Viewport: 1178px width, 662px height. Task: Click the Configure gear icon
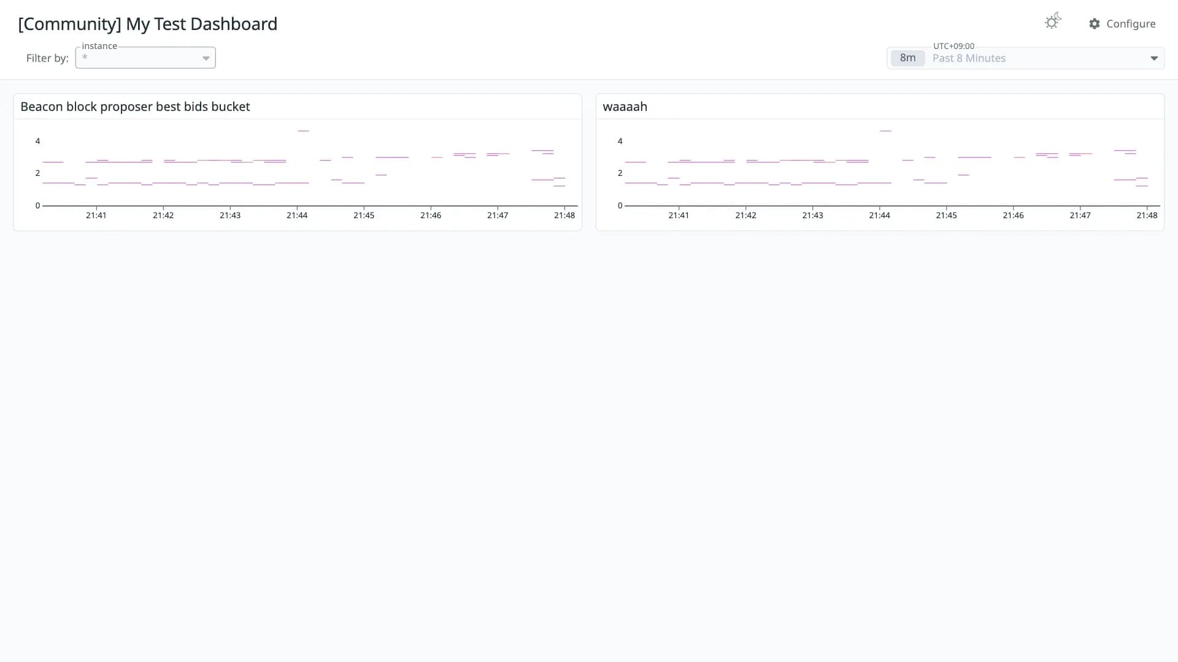coord(1095,24)
